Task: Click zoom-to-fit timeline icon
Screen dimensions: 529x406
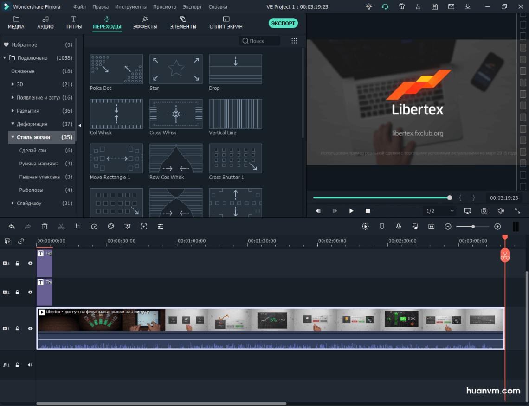Action: (432, 227)
